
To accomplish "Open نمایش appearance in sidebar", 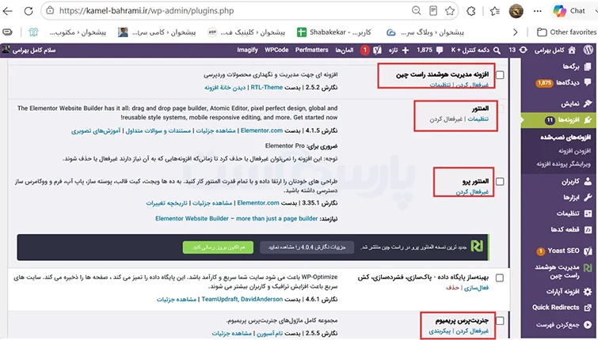I will tap(576, 104).
